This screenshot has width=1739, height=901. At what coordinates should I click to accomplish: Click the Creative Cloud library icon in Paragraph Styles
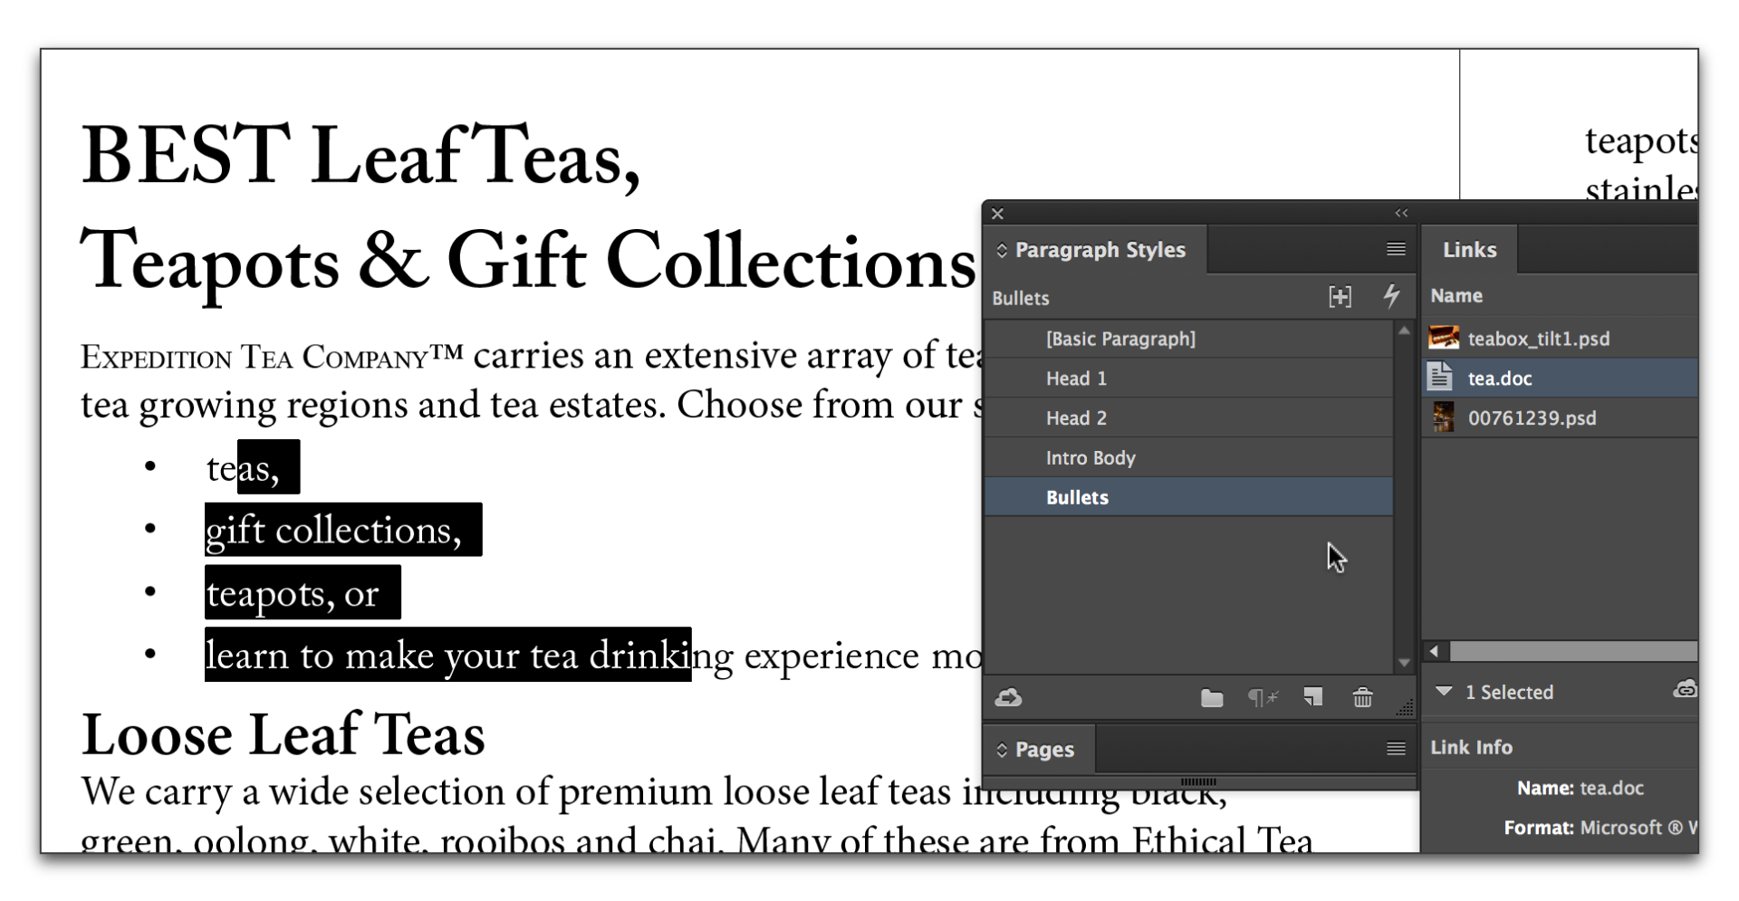[1008, 697]
